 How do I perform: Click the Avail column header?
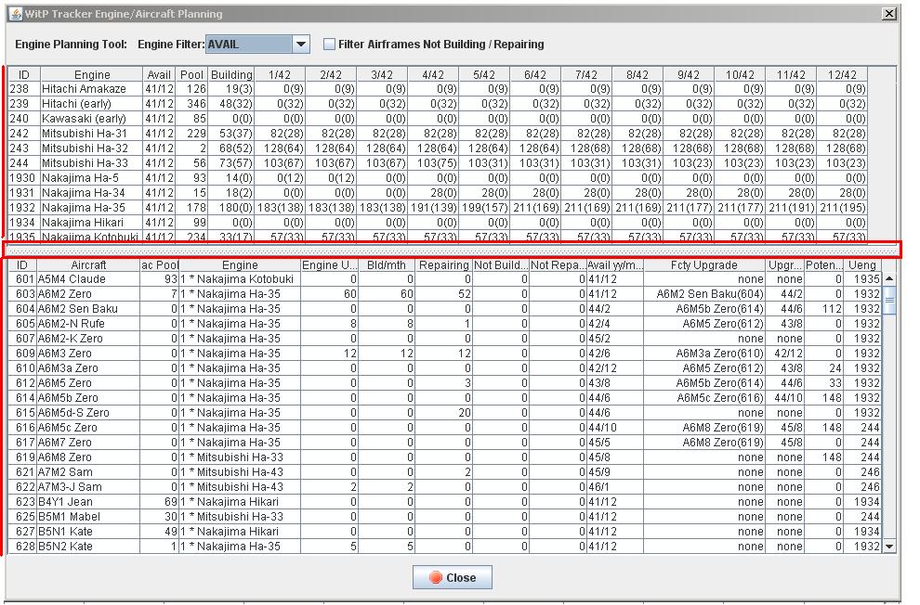click(158, 74)
